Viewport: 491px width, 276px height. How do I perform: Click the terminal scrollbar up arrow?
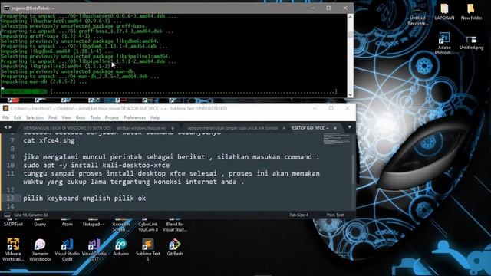pos(350,17)
